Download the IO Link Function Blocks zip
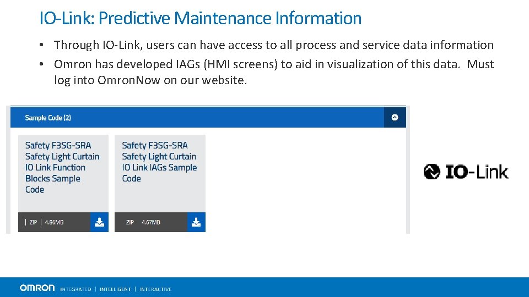This screenshot has height=297, width=529. click(x=99, y=222)
